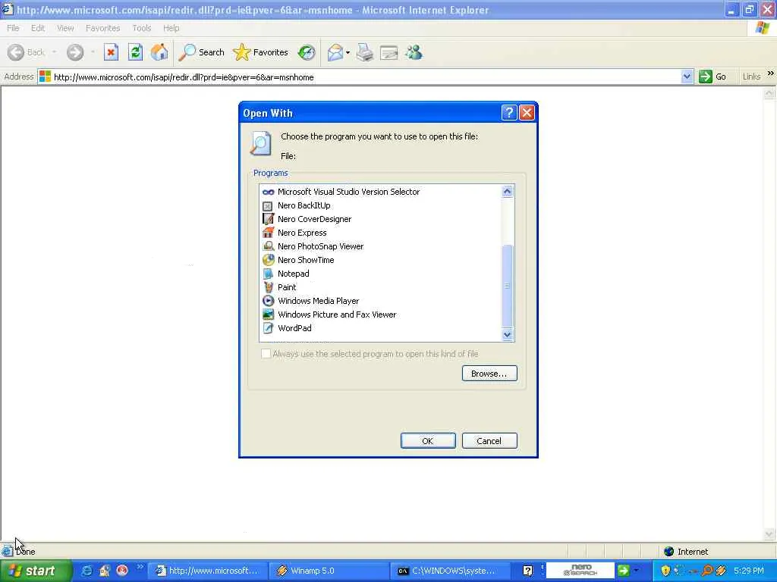Open the File menu
The image size is (777, 582).
(x=13, y=28)
